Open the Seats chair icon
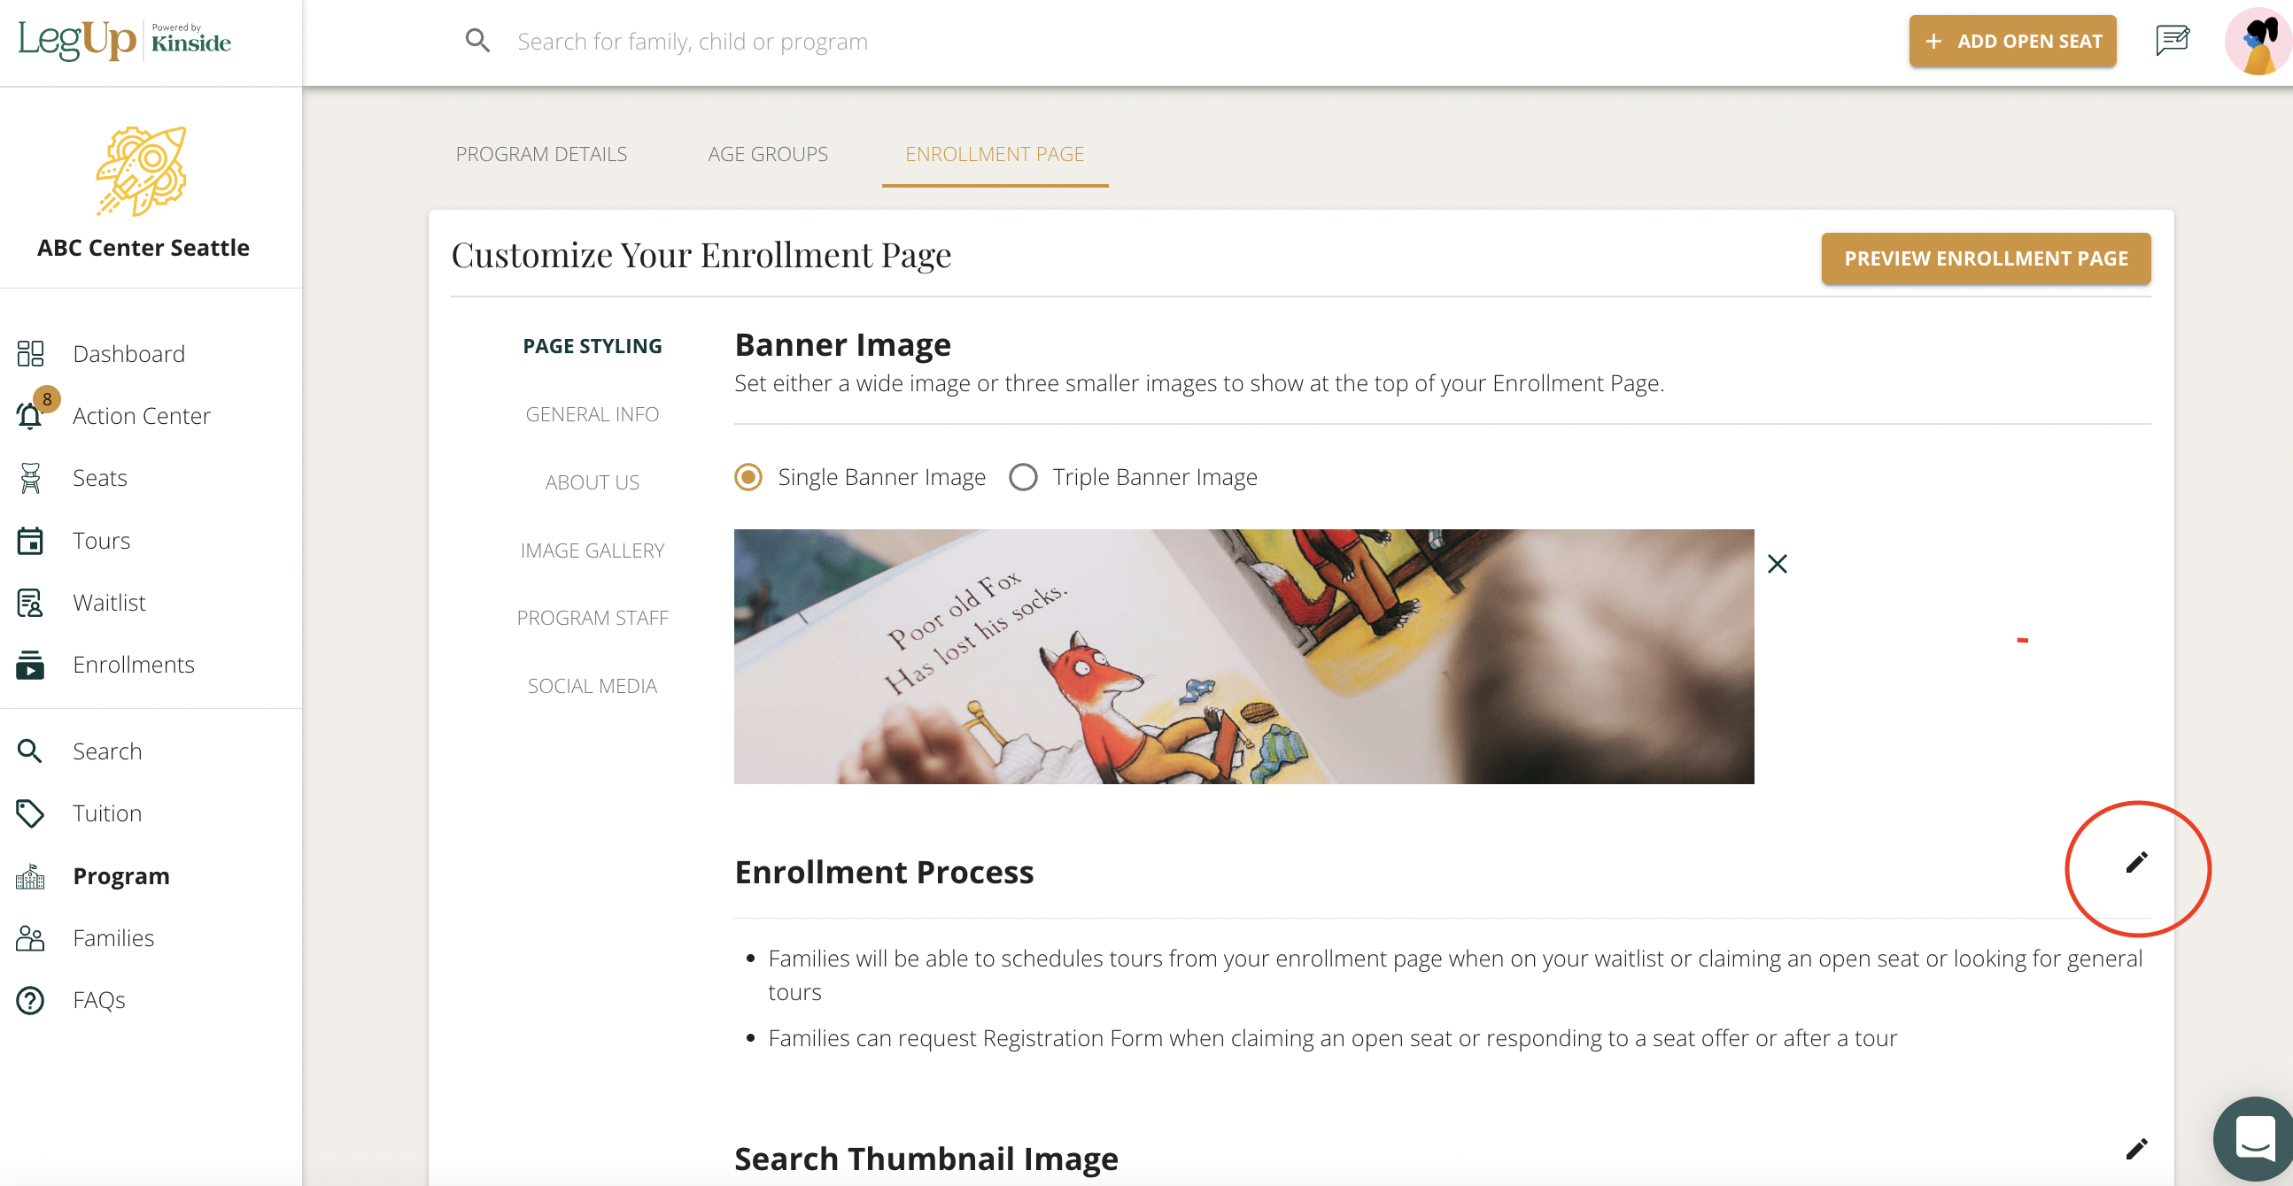This screenshot has width=2293, height=1186. tap(30, 478)
